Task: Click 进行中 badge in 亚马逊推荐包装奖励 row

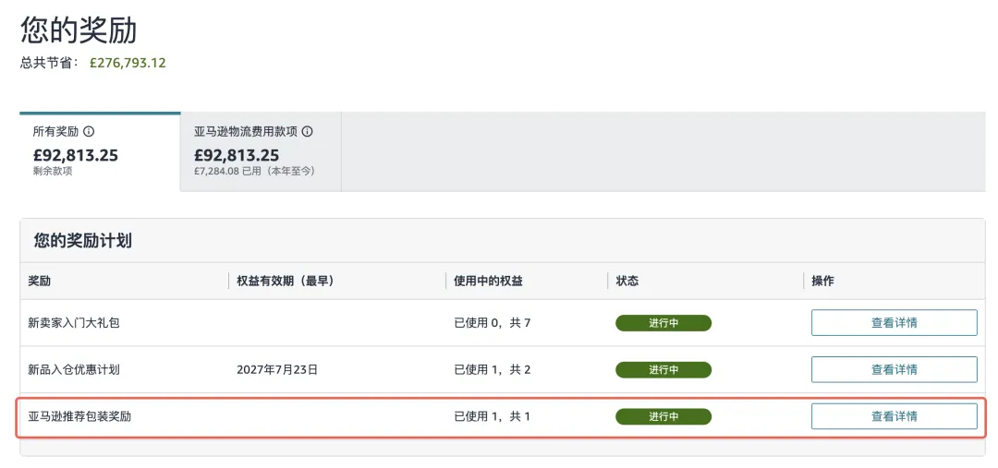Action: 663,416
